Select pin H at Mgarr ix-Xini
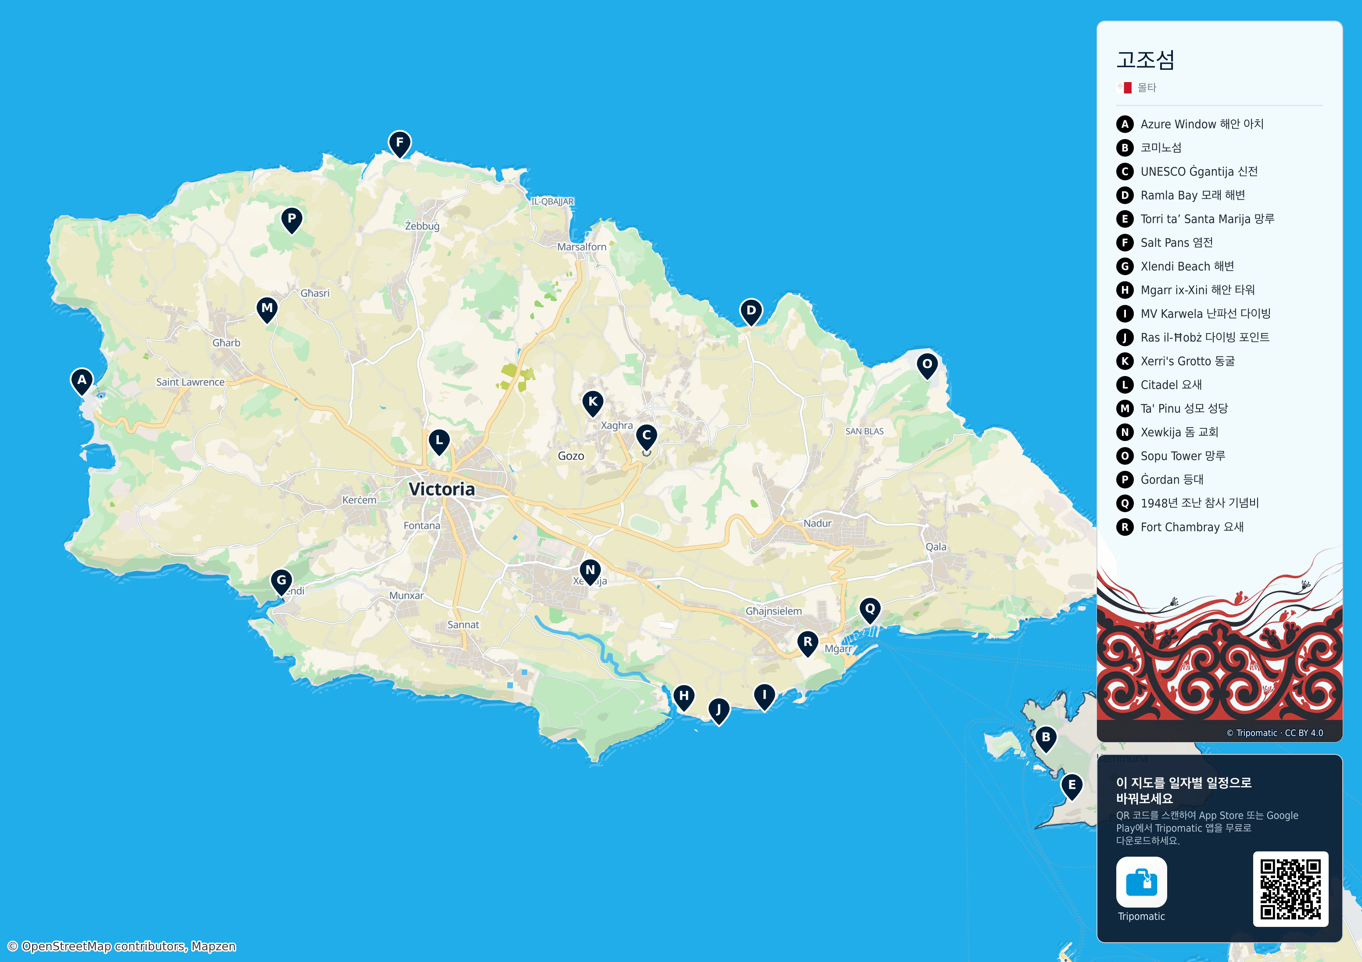Screen dimensions: 1362x962 (x=684, y=697)
